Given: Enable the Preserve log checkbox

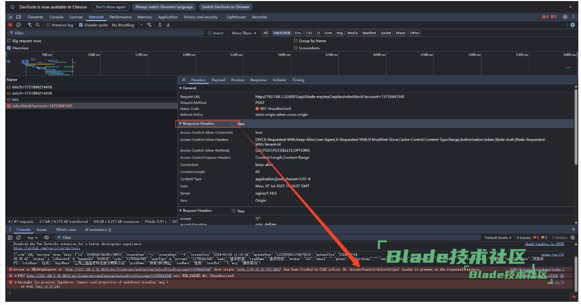Looking at the screenshot, I should 48,25.
